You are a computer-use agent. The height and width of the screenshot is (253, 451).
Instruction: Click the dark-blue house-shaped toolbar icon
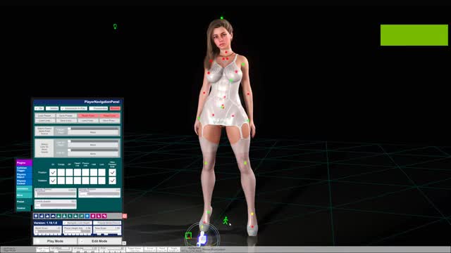(x=53, y=216)
